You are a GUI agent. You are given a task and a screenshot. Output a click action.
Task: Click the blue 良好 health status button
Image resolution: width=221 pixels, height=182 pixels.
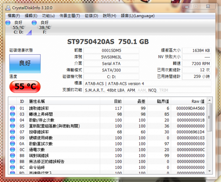click(25, 64)
